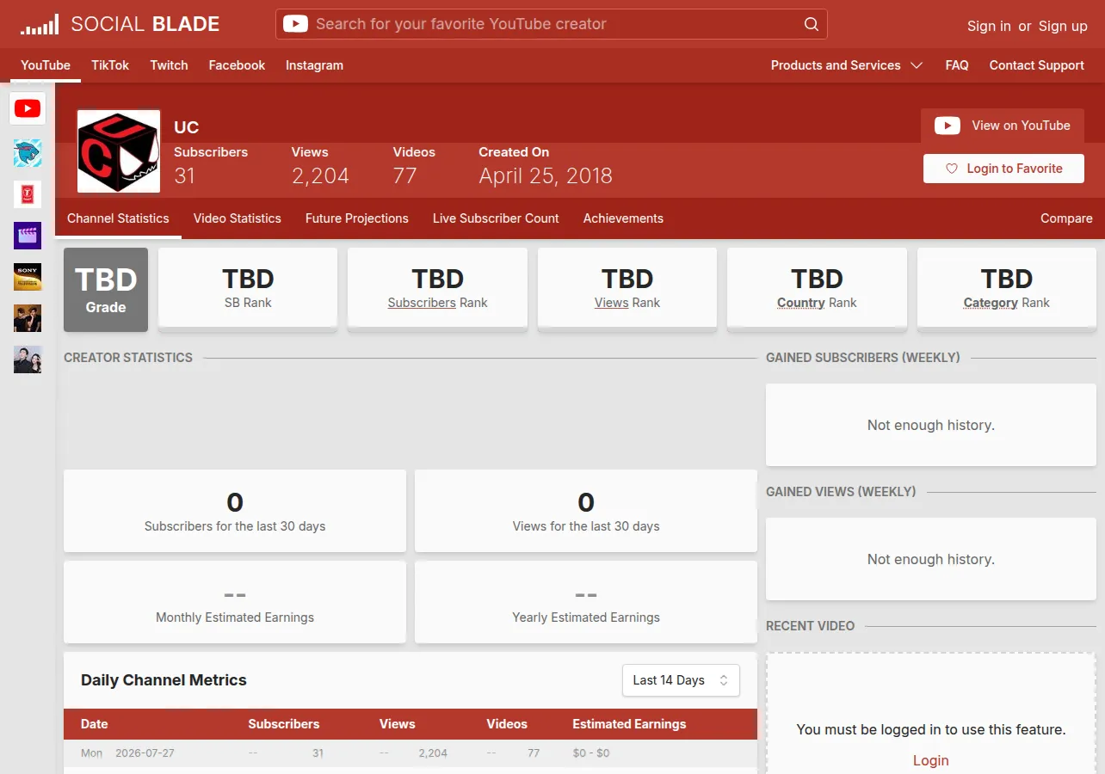Select the red YouTube icon in sidebar
The image size is (1105, 774).
coord(28,108)
